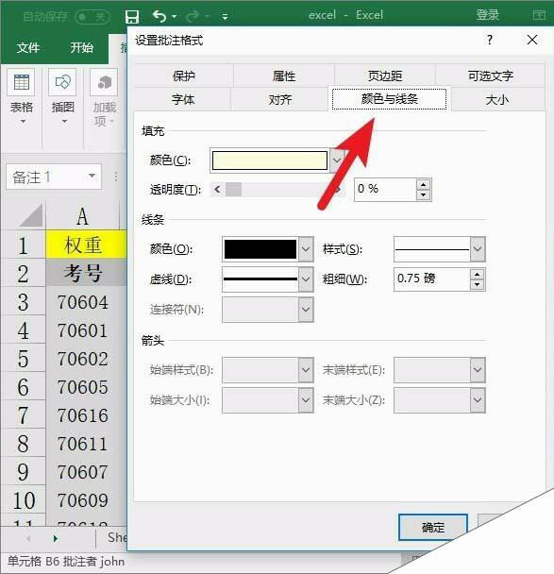Switch to the 大小 tab
The image size is (554, 574).
tap(497, 99)
